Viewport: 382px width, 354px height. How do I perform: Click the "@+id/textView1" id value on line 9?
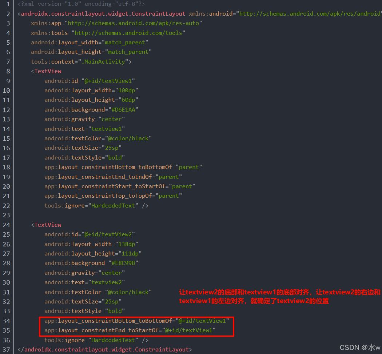[108, 81]
